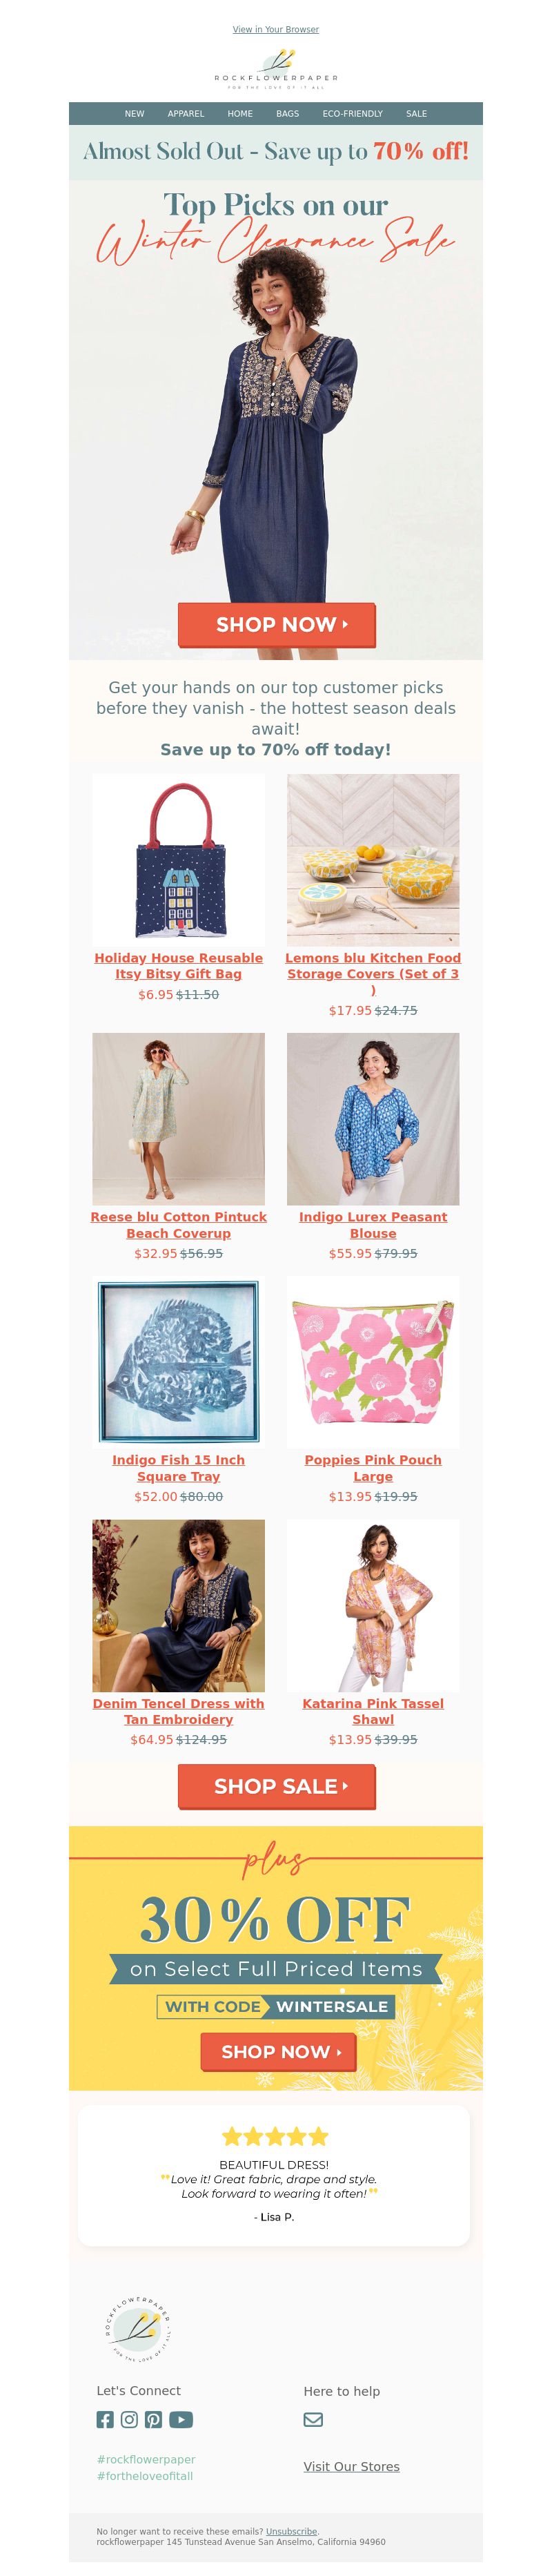552x2576 pixels.
Task: Select ECO-FRIENDLY in the navigation bar
Action: (352, 114)
